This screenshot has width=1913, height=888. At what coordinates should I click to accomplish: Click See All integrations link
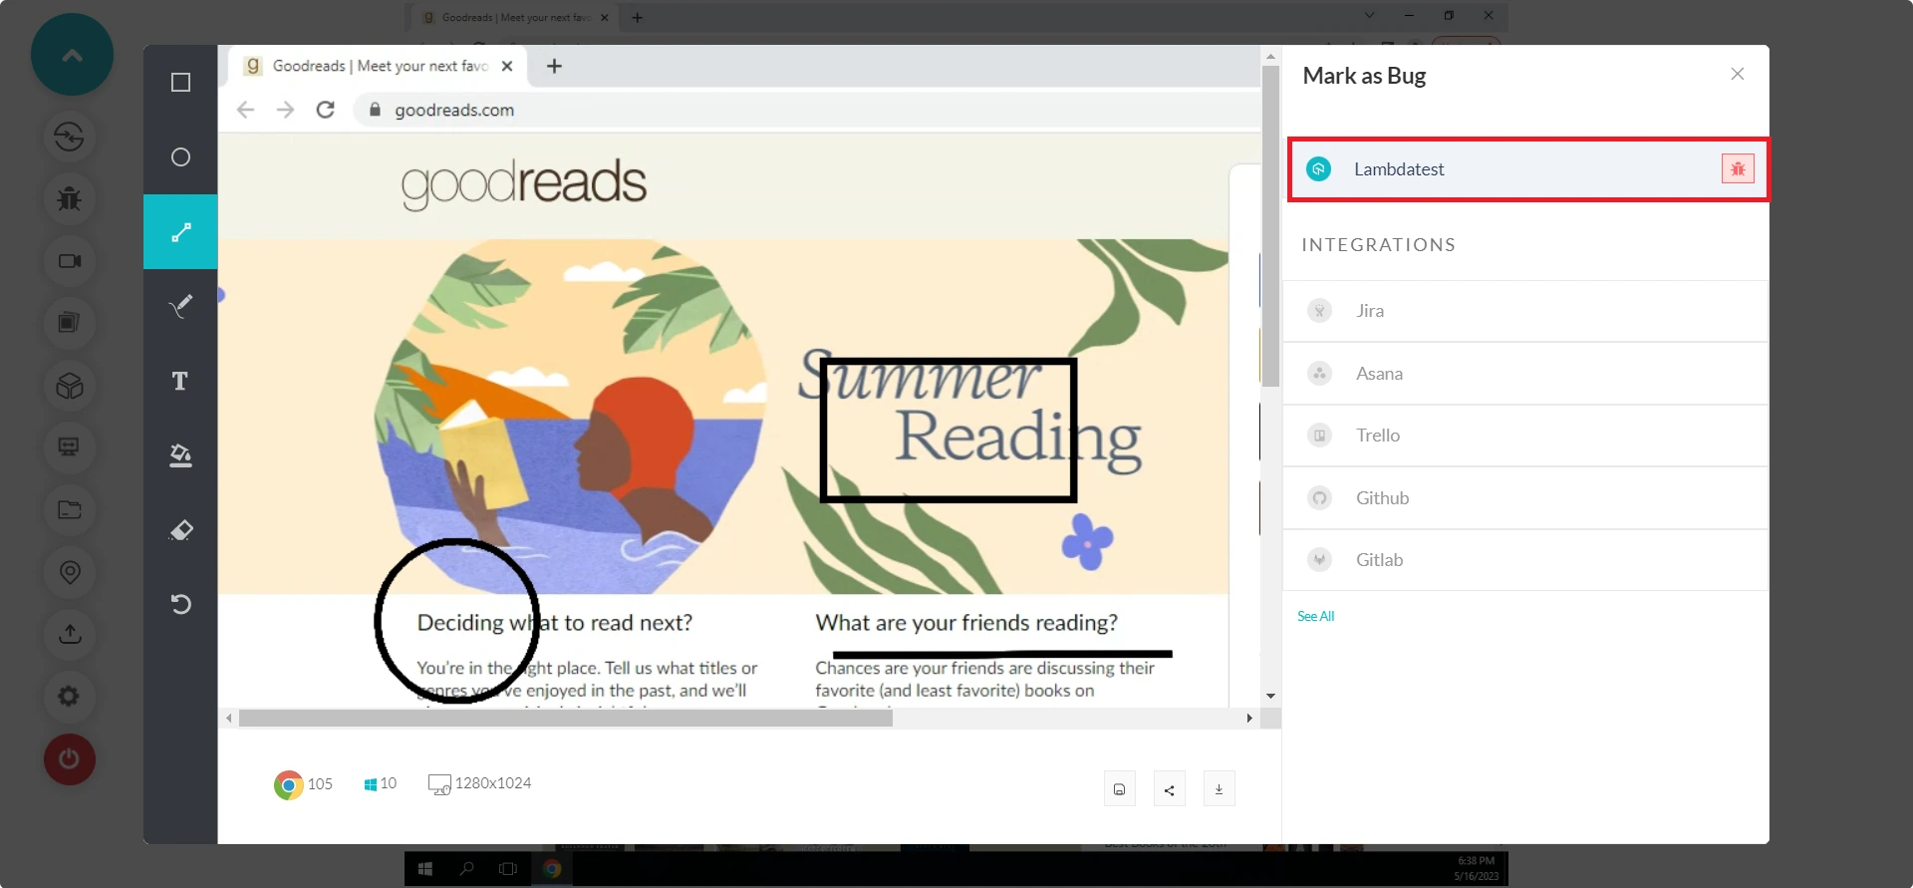(1315, 617)
